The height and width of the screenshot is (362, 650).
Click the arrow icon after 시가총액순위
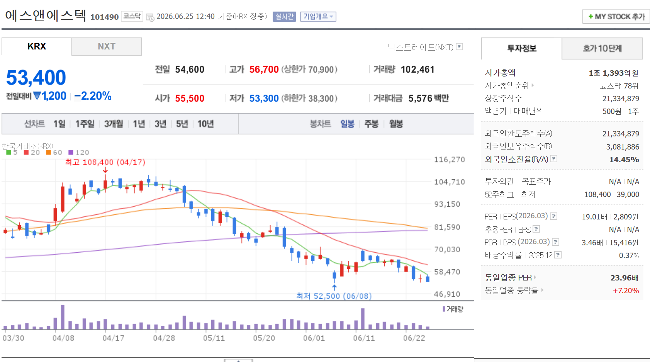coord(533,85)
